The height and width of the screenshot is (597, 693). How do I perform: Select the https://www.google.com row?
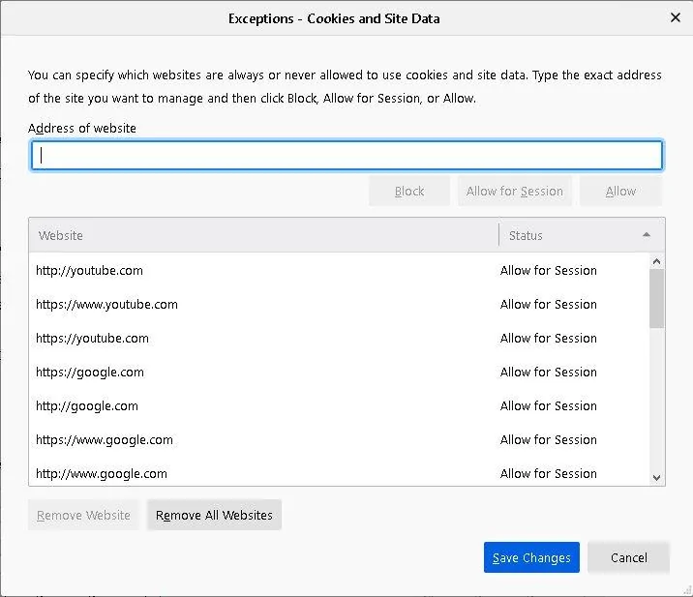pos(339,440)
